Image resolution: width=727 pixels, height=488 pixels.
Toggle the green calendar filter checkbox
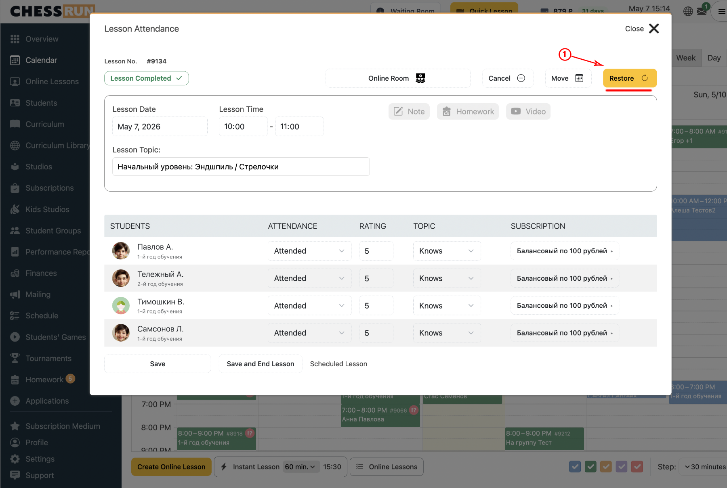[590, 467]
